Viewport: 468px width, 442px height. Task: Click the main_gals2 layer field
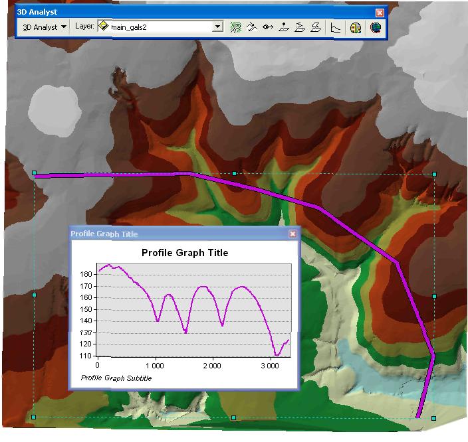pyautogui.click(x=160, y=27)
